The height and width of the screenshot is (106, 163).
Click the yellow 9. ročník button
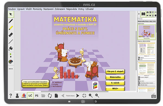[115, 83]
